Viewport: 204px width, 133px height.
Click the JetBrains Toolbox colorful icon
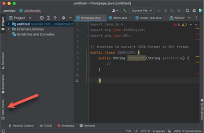[x=201, y=11]
